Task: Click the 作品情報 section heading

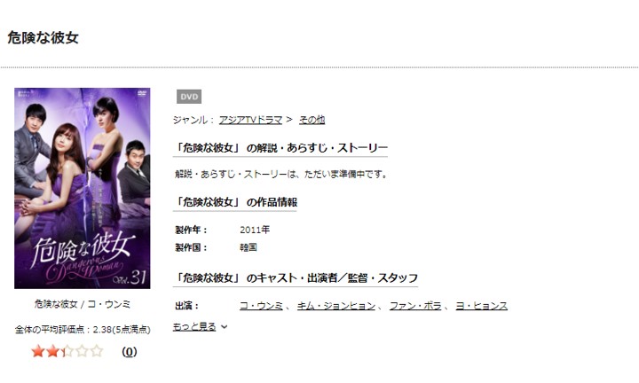Action: (234, 202)
